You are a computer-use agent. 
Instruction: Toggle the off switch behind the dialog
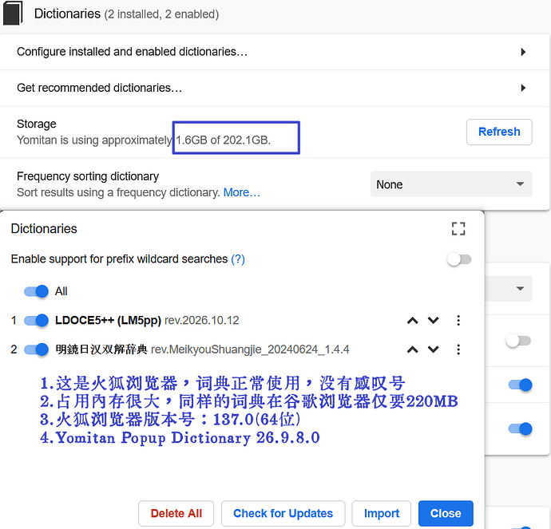(x=518, y=341)
